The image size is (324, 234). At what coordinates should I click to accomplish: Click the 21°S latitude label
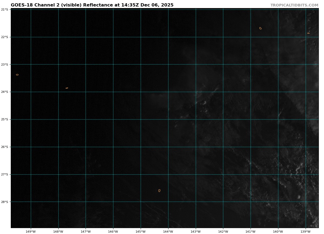point(5,9)
